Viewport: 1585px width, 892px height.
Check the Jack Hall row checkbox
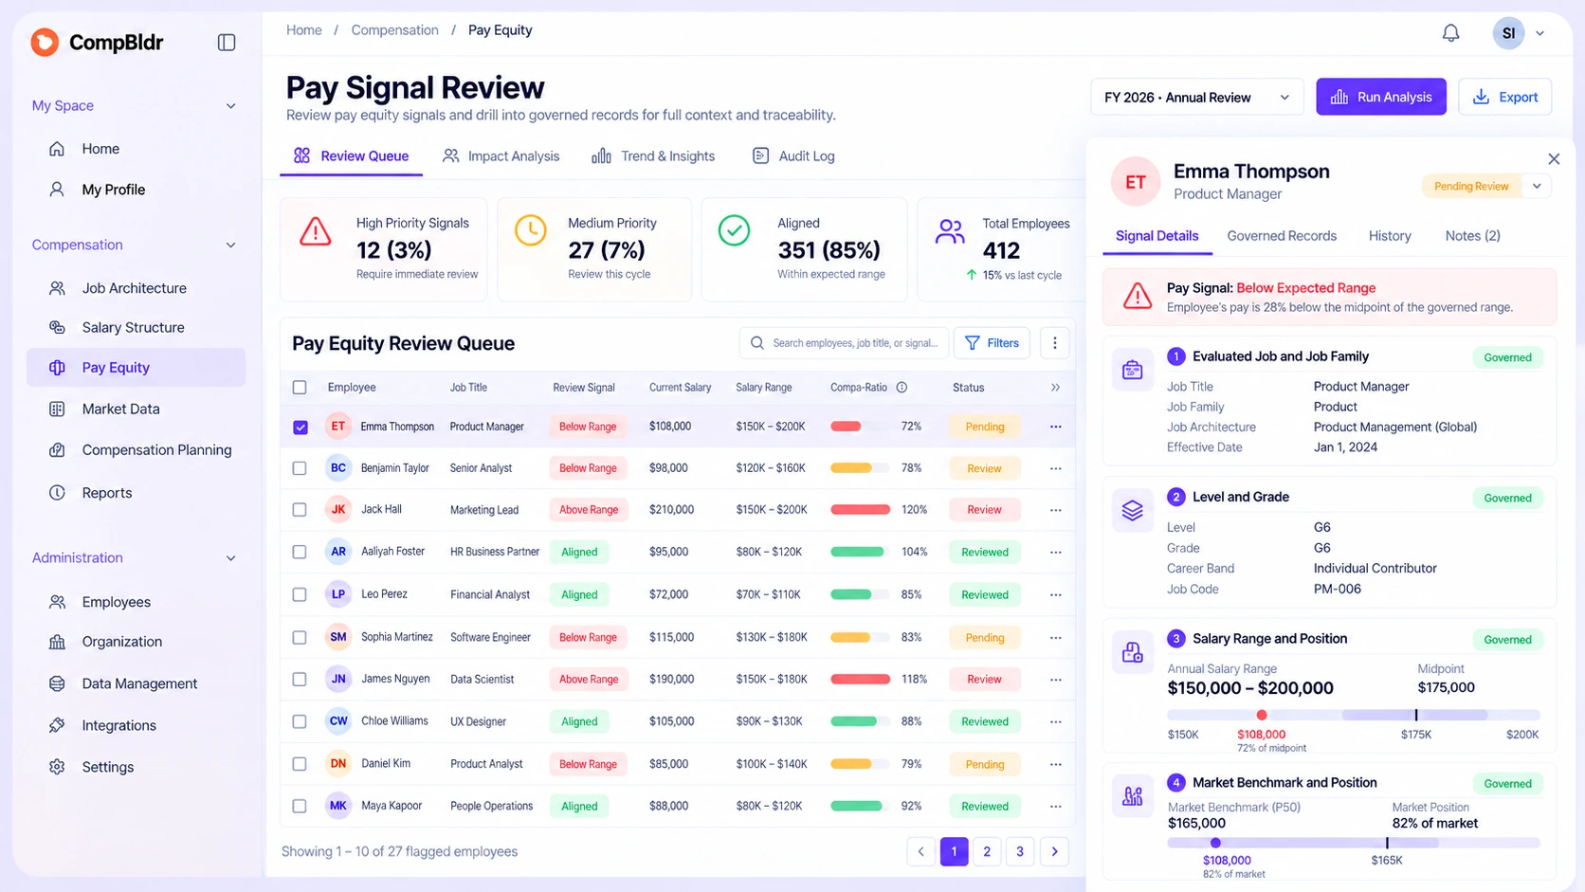pyautogui.click(x=300, y=510)
